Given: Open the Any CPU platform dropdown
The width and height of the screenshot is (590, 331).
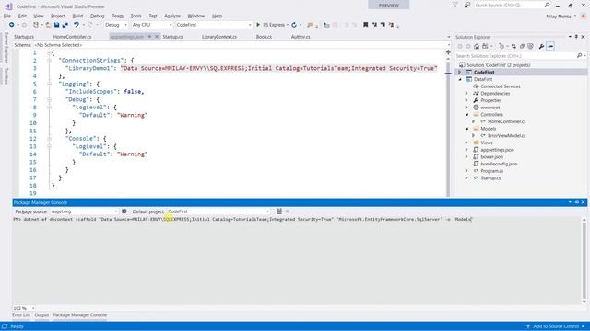Looking at the screenshot, I should [151, 25].
